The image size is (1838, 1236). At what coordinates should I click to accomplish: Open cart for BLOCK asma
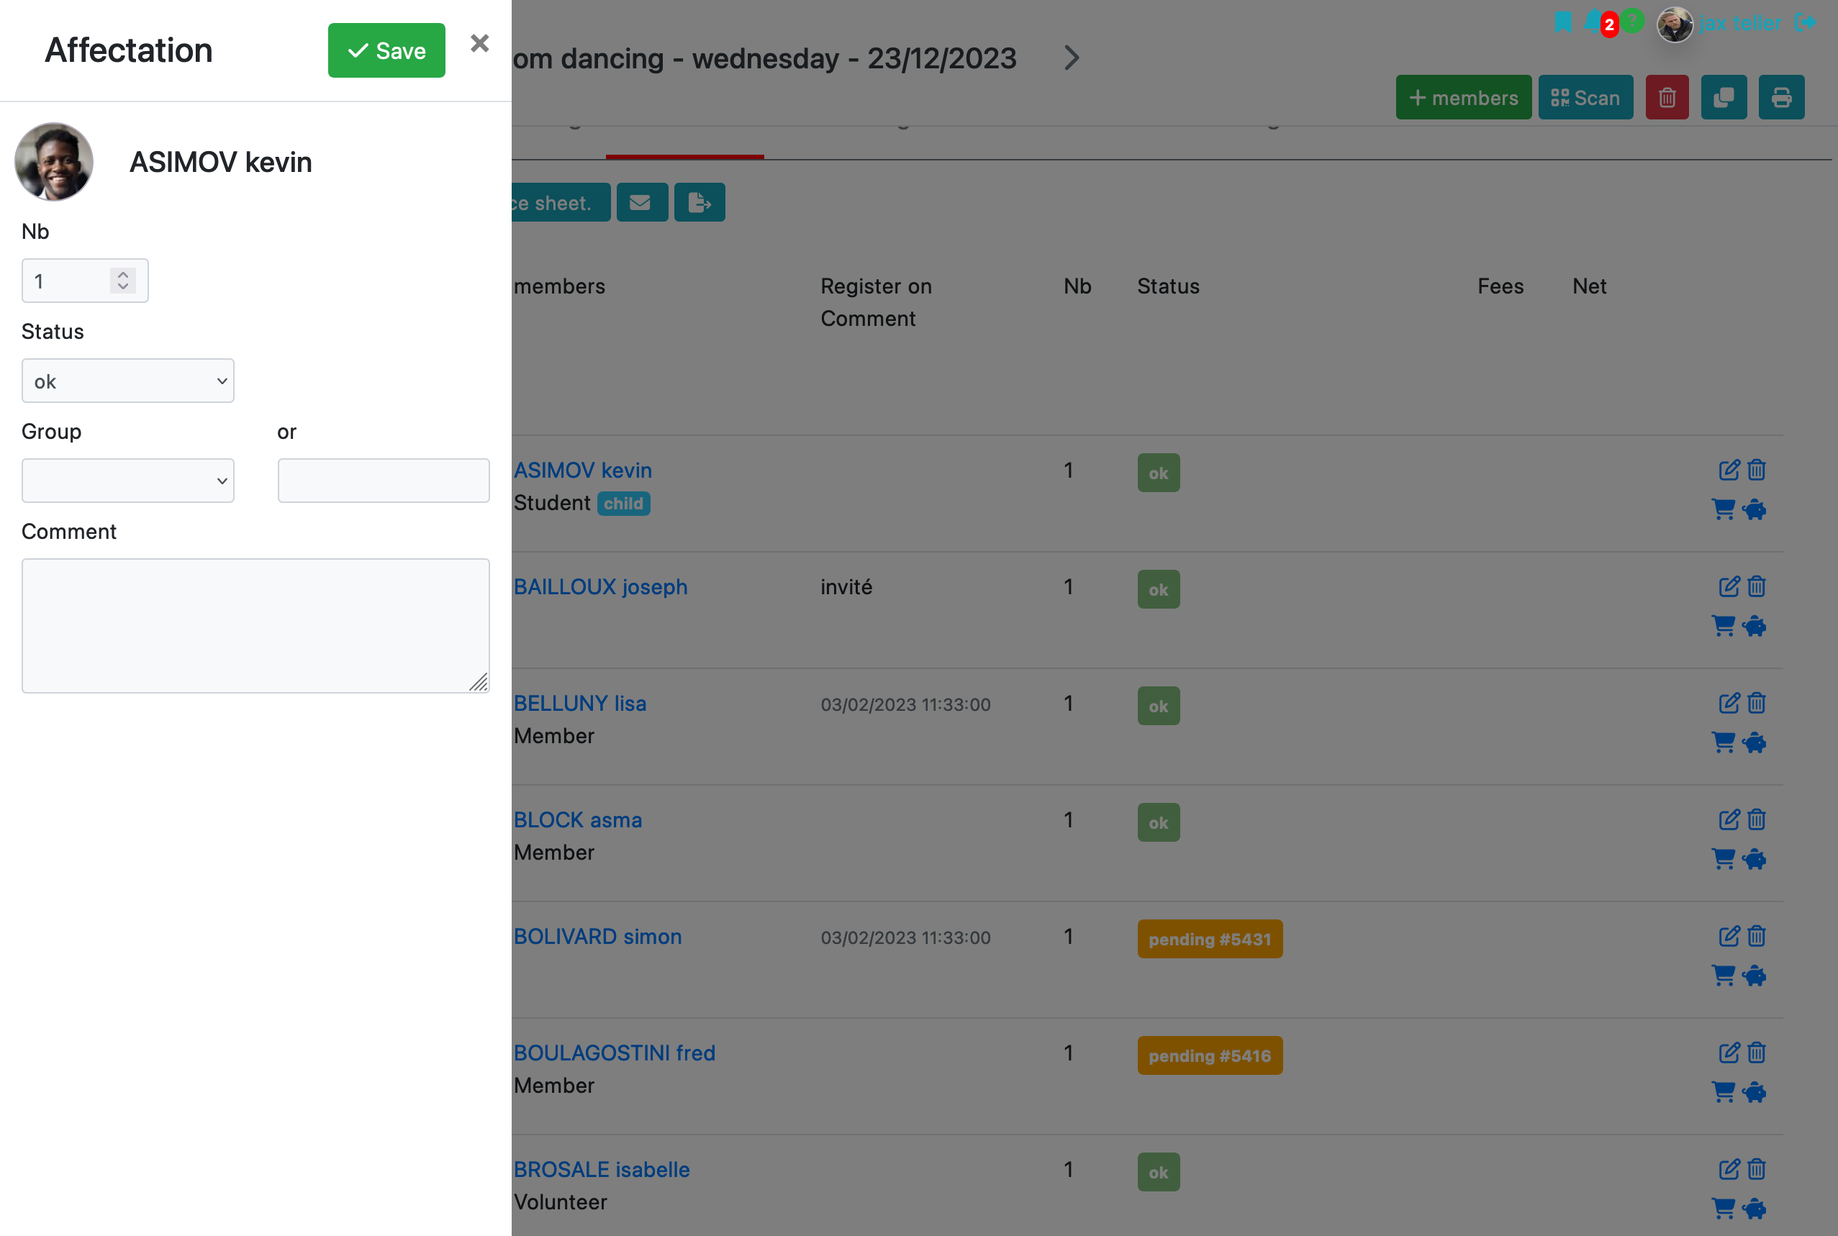(x=1723, y=859)
